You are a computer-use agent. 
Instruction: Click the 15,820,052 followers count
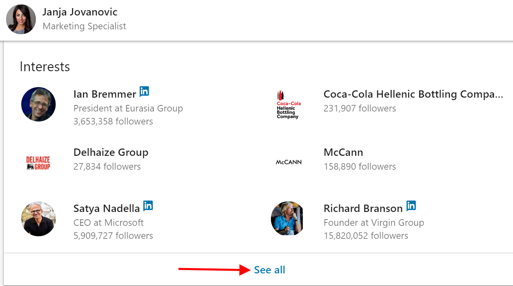coord(366,236)
